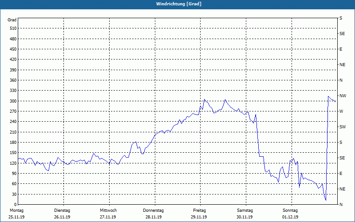Select the E compass label at 90 level
This screenshot has width=355, height=222.
click(341, 173)
